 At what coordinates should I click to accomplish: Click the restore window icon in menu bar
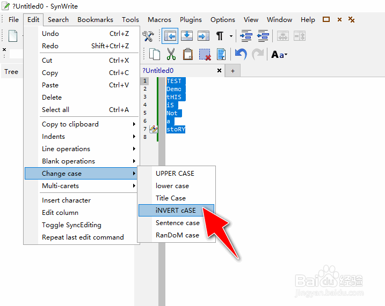coord(326,19)
